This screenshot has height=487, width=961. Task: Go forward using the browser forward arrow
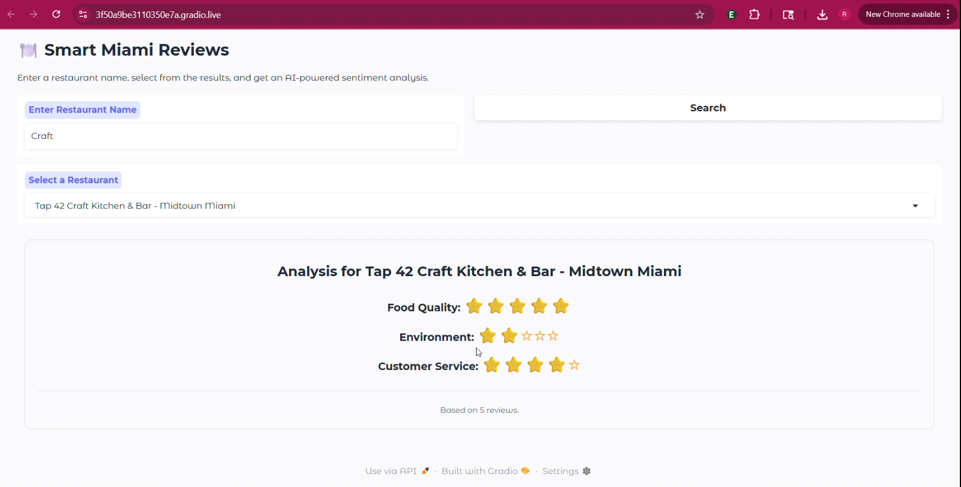[x=34, y=15]
